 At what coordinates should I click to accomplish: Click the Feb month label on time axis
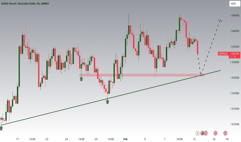[125, 139]
